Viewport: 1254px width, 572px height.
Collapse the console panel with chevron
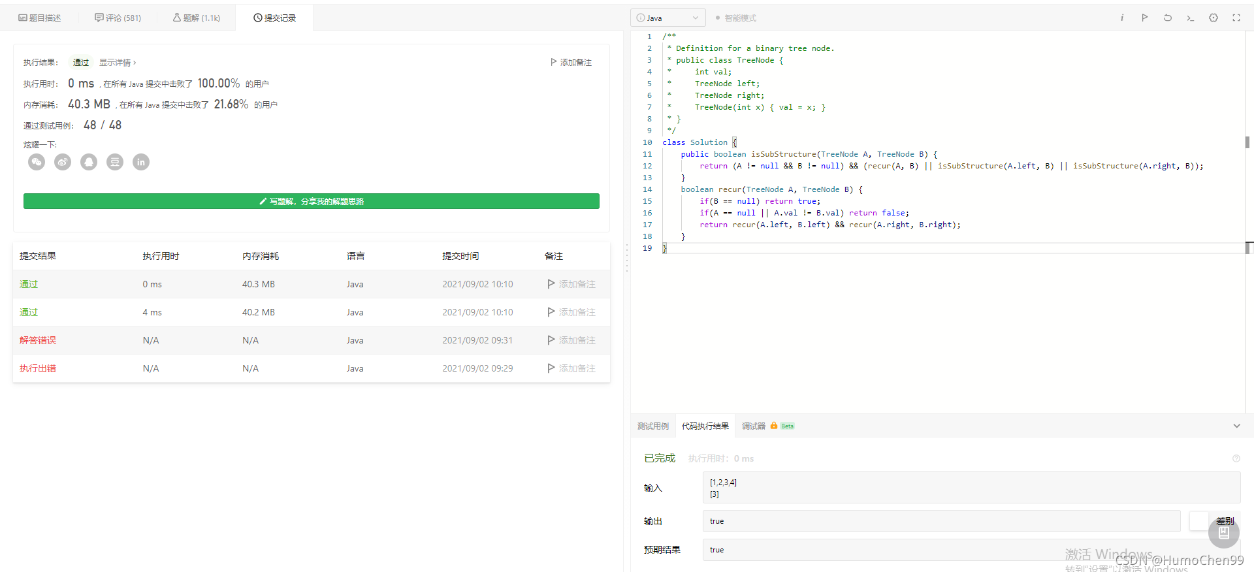(1236, 426)
